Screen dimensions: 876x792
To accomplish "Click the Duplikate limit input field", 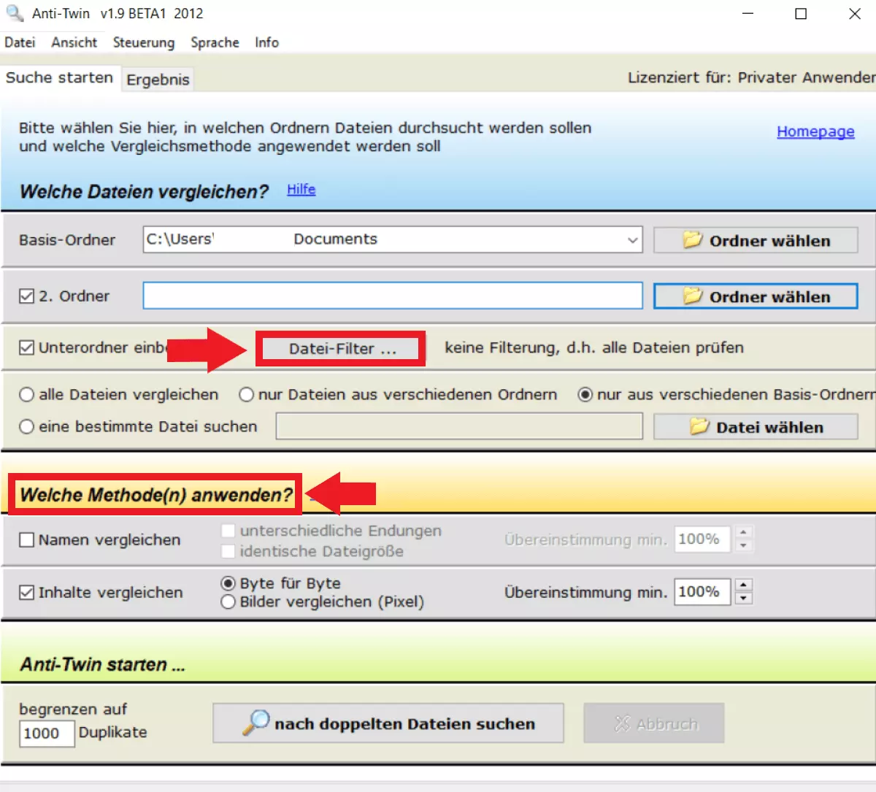I will point(46,734).
